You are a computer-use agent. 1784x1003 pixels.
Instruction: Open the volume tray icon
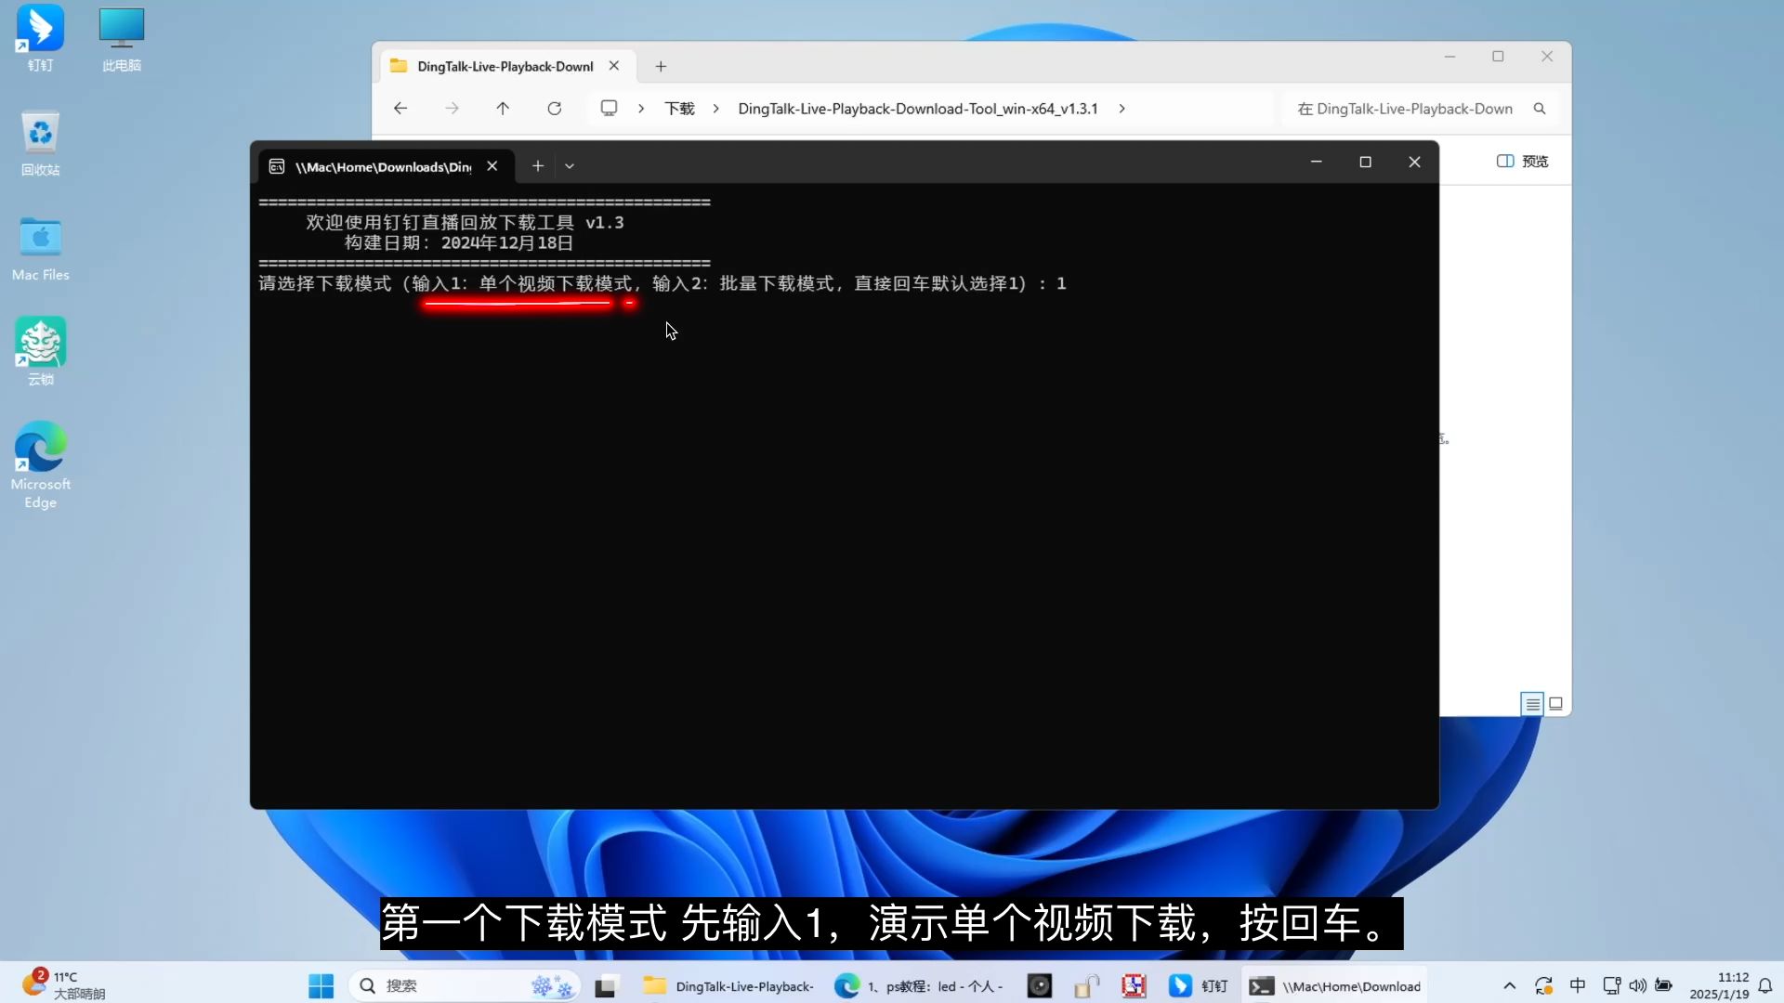pyautogui.click(x=1637, y=985)
